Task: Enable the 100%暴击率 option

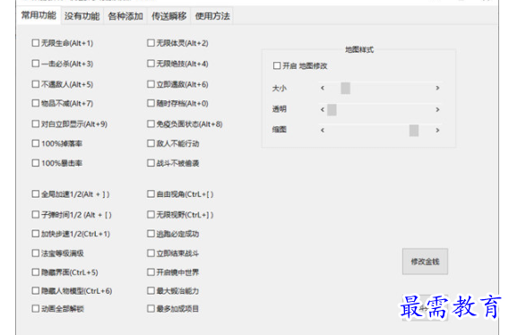Action: 36,163
